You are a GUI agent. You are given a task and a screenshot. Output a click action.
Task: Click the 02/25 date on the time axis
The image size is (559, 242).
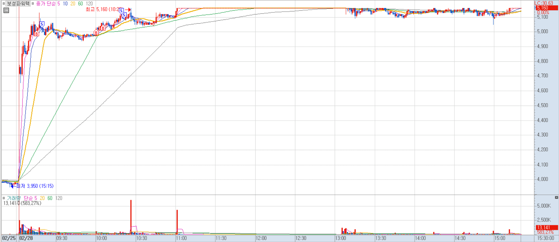[x=9, y=238]
